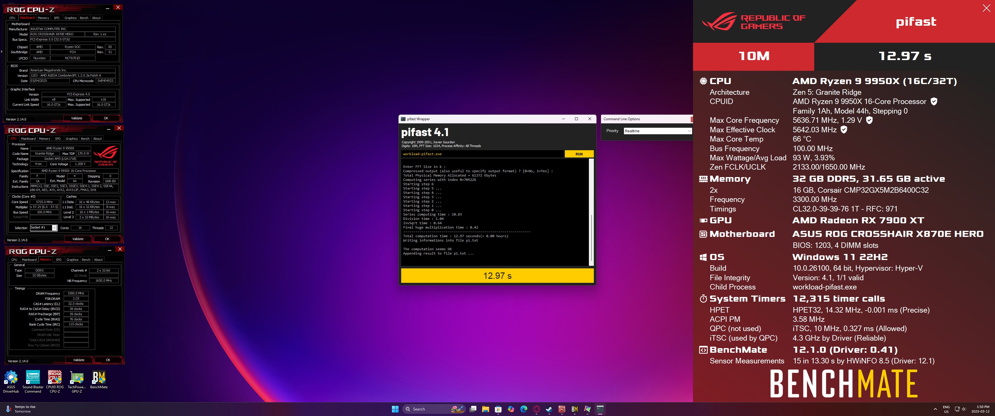
Task: Open Microsoft Store from the taskbar
Action: (498, 409)
